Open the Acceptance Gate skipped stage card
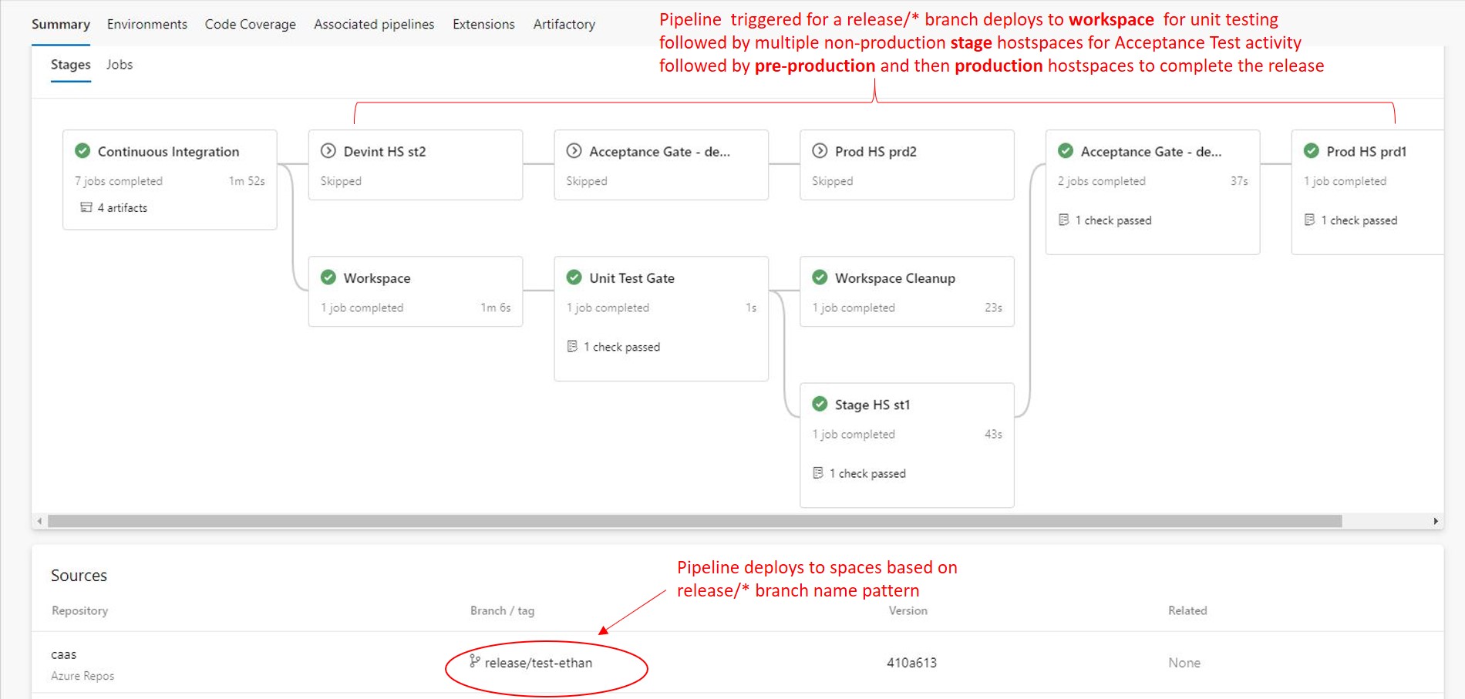 661,165
